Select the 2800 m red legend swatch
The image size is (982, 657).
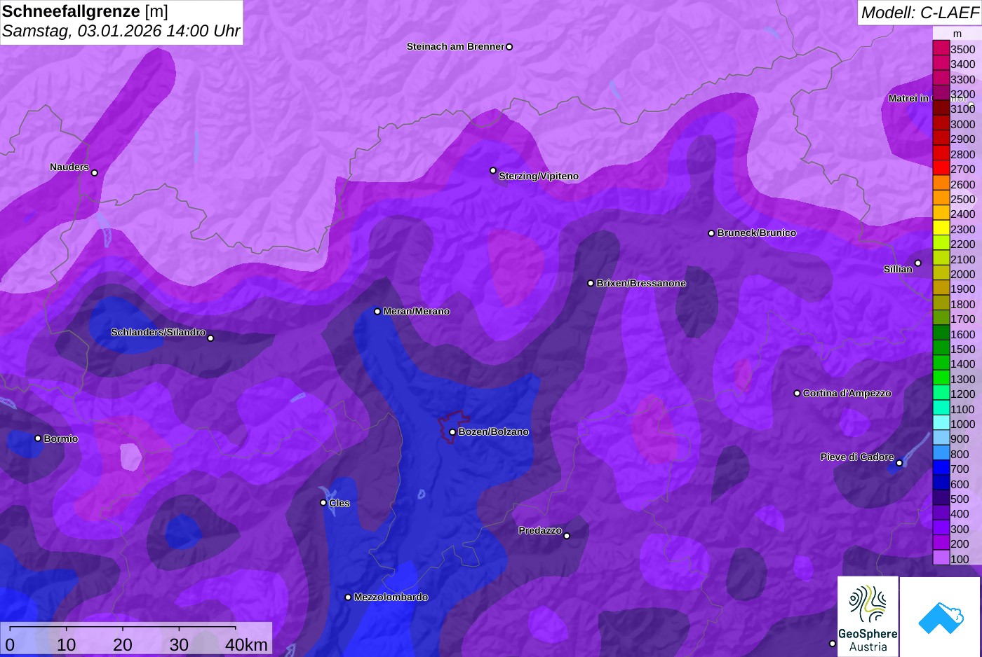click(941, 154)
